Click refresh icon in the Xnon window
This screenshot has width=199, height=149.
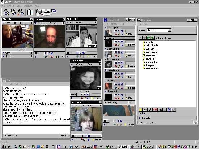point(80,53)
